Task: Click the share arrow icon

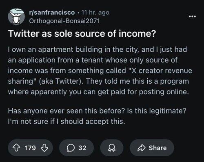Action: pyautogui.click(x=142, y=148)
